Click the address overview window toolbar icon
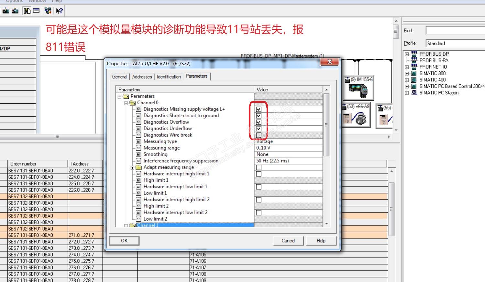The height and width of the screenshot is (282, 485). (x=36, y=11)
